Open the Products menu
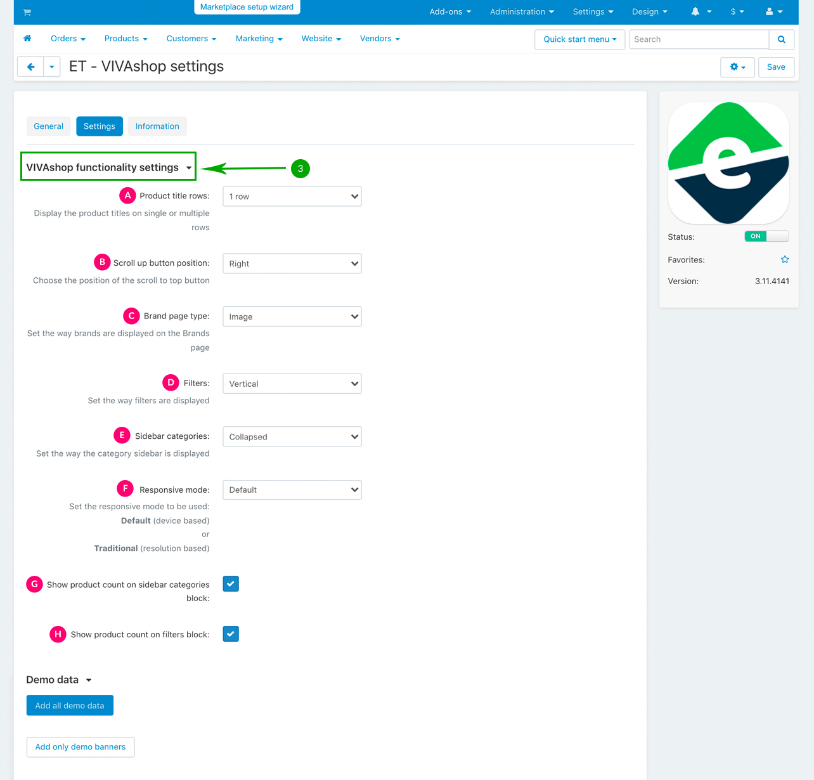This screenshot has width=814, height=780. click(x=126, y=39)
